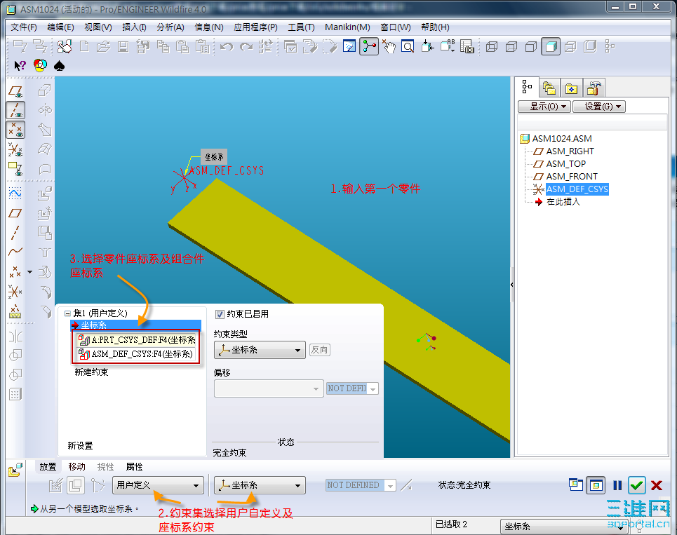Image resolution: width=677 pixels, height=535 pixels.
Task: Open the NOT DEFI dropdown in panel
Action: (352, 388)
